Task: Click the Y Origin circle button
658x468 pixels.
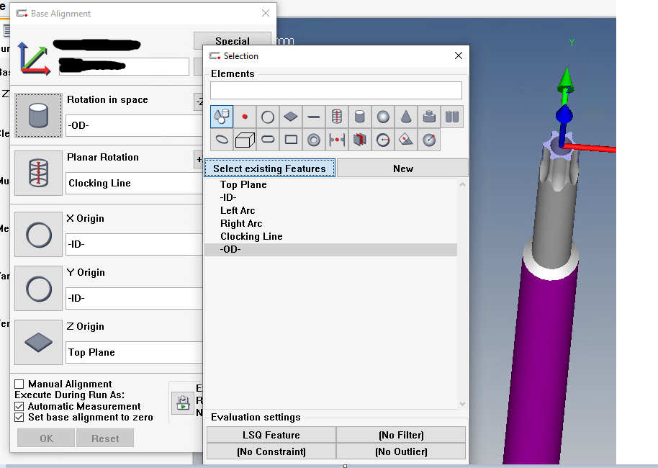Action: tap(39, 288)
